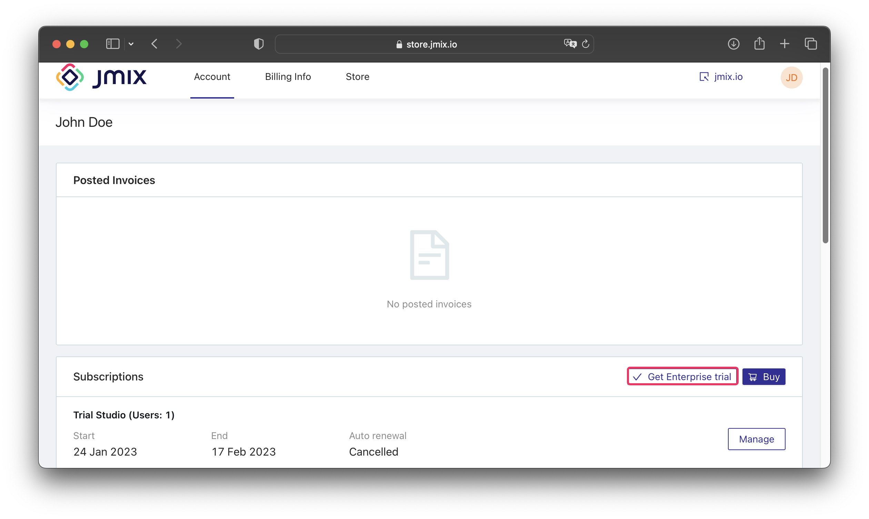Image resolution: width=869 pixels, height=519 pixels.
Task: Click the user avatar JD icon
Action: click(791, 77)
